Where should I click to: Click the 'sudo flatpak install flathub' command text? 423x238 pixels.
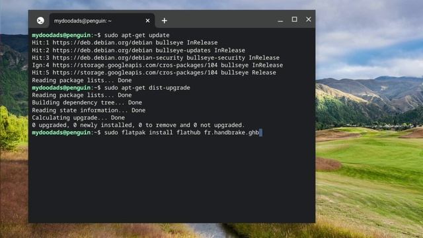(153, 132)
